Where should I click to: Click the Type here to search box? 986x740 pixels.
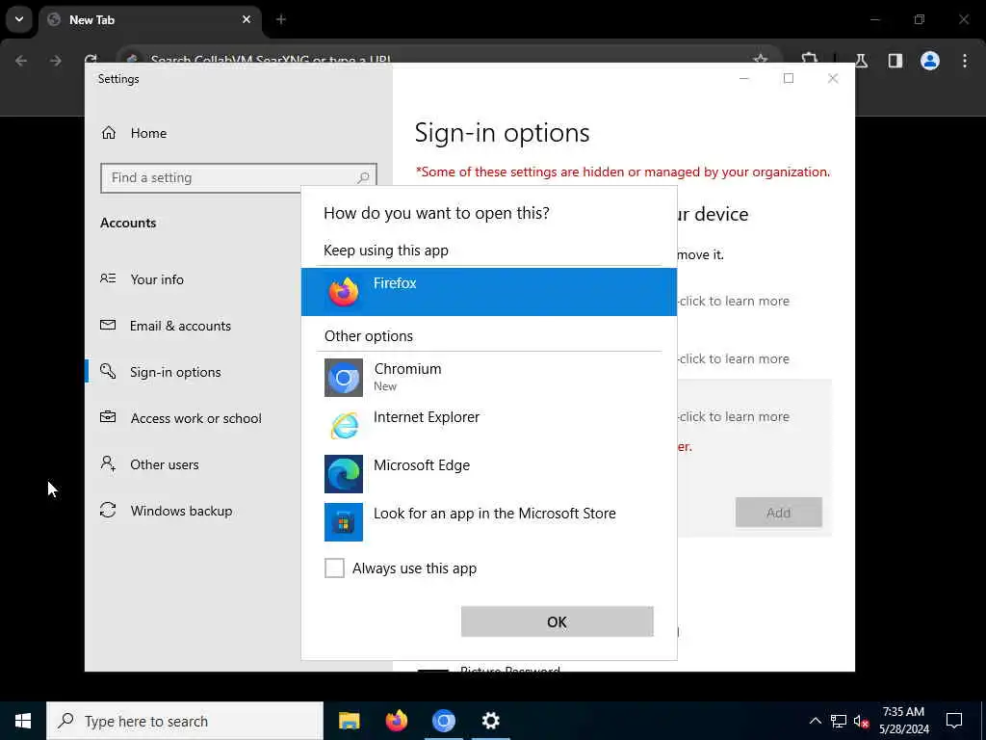185,721
